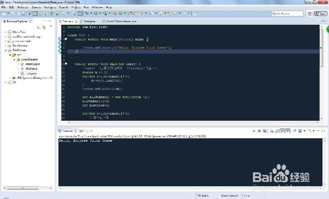The height and width of the screenshot is (199, 329).
Task: Open the File menu
Action: coord(4,7)
